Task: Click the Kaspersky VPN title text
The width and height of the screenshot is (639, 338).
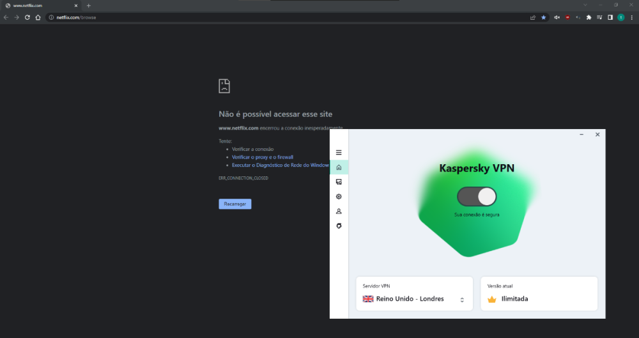Action: 477,168
